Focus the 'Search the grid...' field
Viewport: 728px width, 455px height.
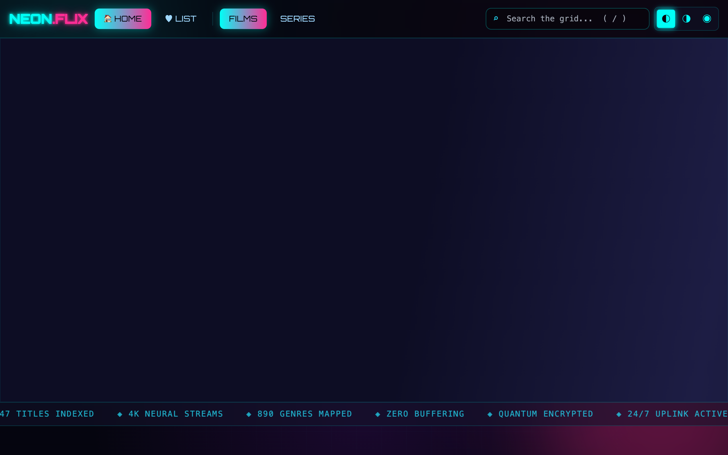567,19
